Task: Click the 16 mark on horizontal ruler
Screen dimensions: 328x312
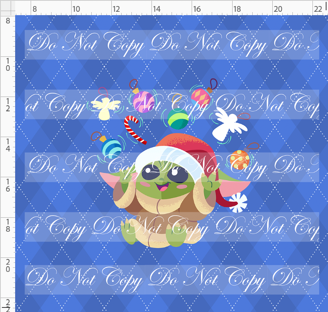Action: pos(197,9)
